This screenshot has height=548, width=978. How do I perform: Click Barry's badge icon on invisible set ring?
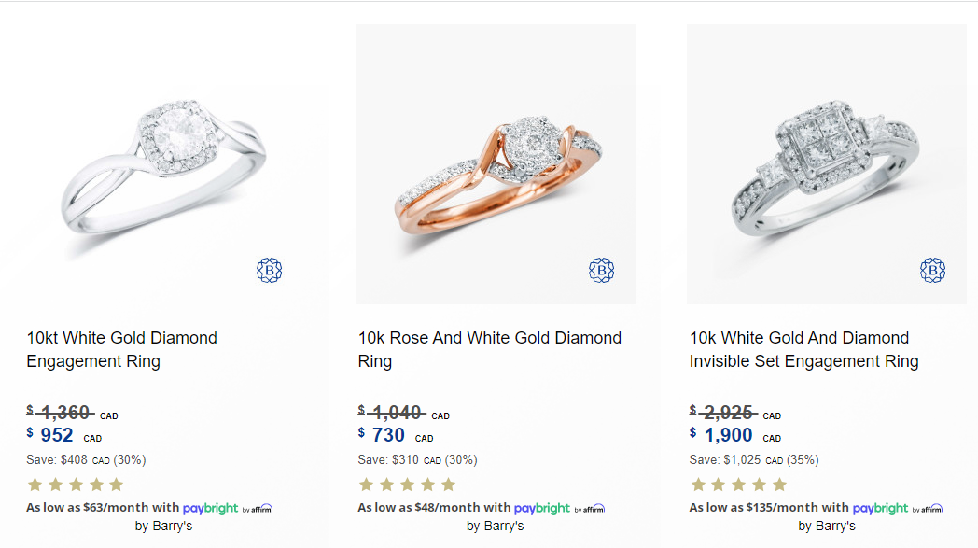(x=932, y=270)
